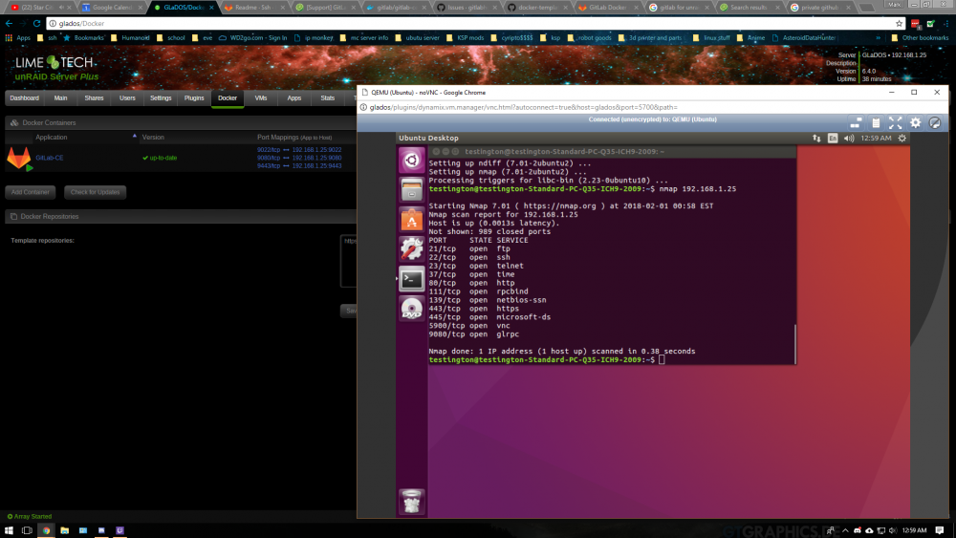
Task: Open the Plugins tab
Action: pos(194,98)
